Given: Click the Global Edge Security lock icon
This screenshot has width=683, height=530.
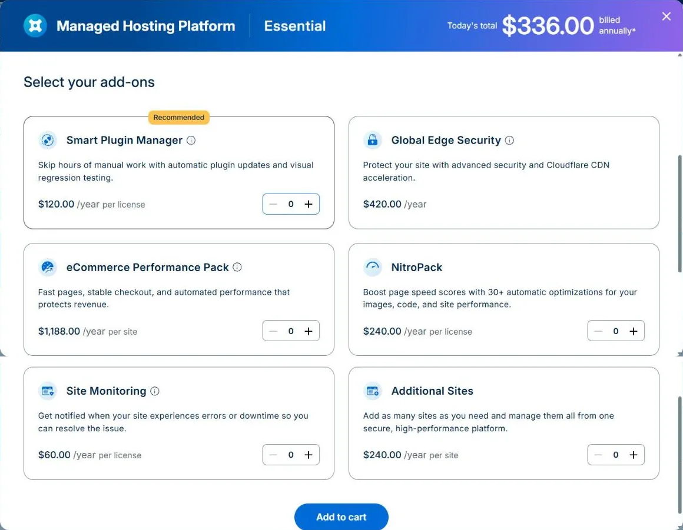Looking at the screenshot, I should tap(373, 140).
